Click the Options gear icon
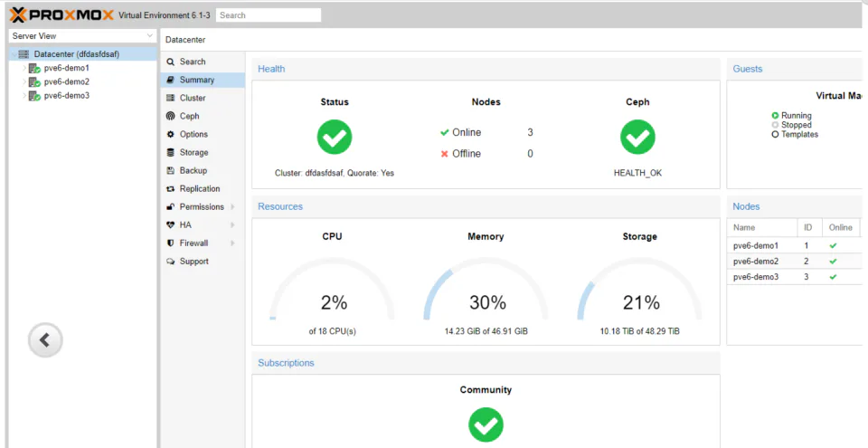 pyautogui.click(x=171, y=134)
